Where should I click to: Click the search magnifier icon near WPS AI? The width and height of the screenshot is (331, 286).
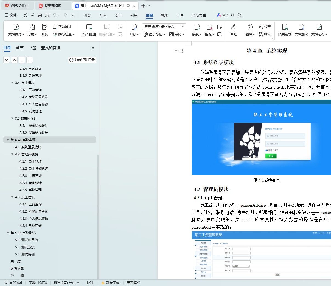pos(240,15)
